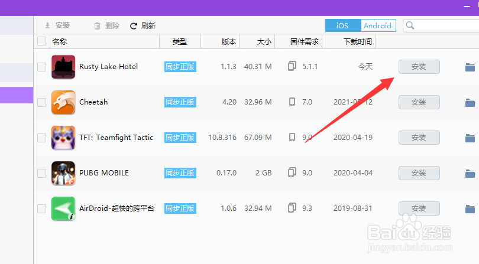Click the Cheetah app icon
Screen dimensions: 479x264
(63, 102)
